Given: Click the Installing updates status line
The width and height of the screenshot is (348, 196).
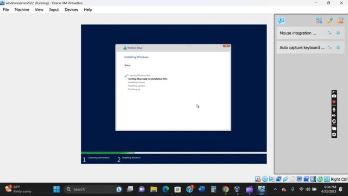Looking at the screenshot, I should pos(136,86).
